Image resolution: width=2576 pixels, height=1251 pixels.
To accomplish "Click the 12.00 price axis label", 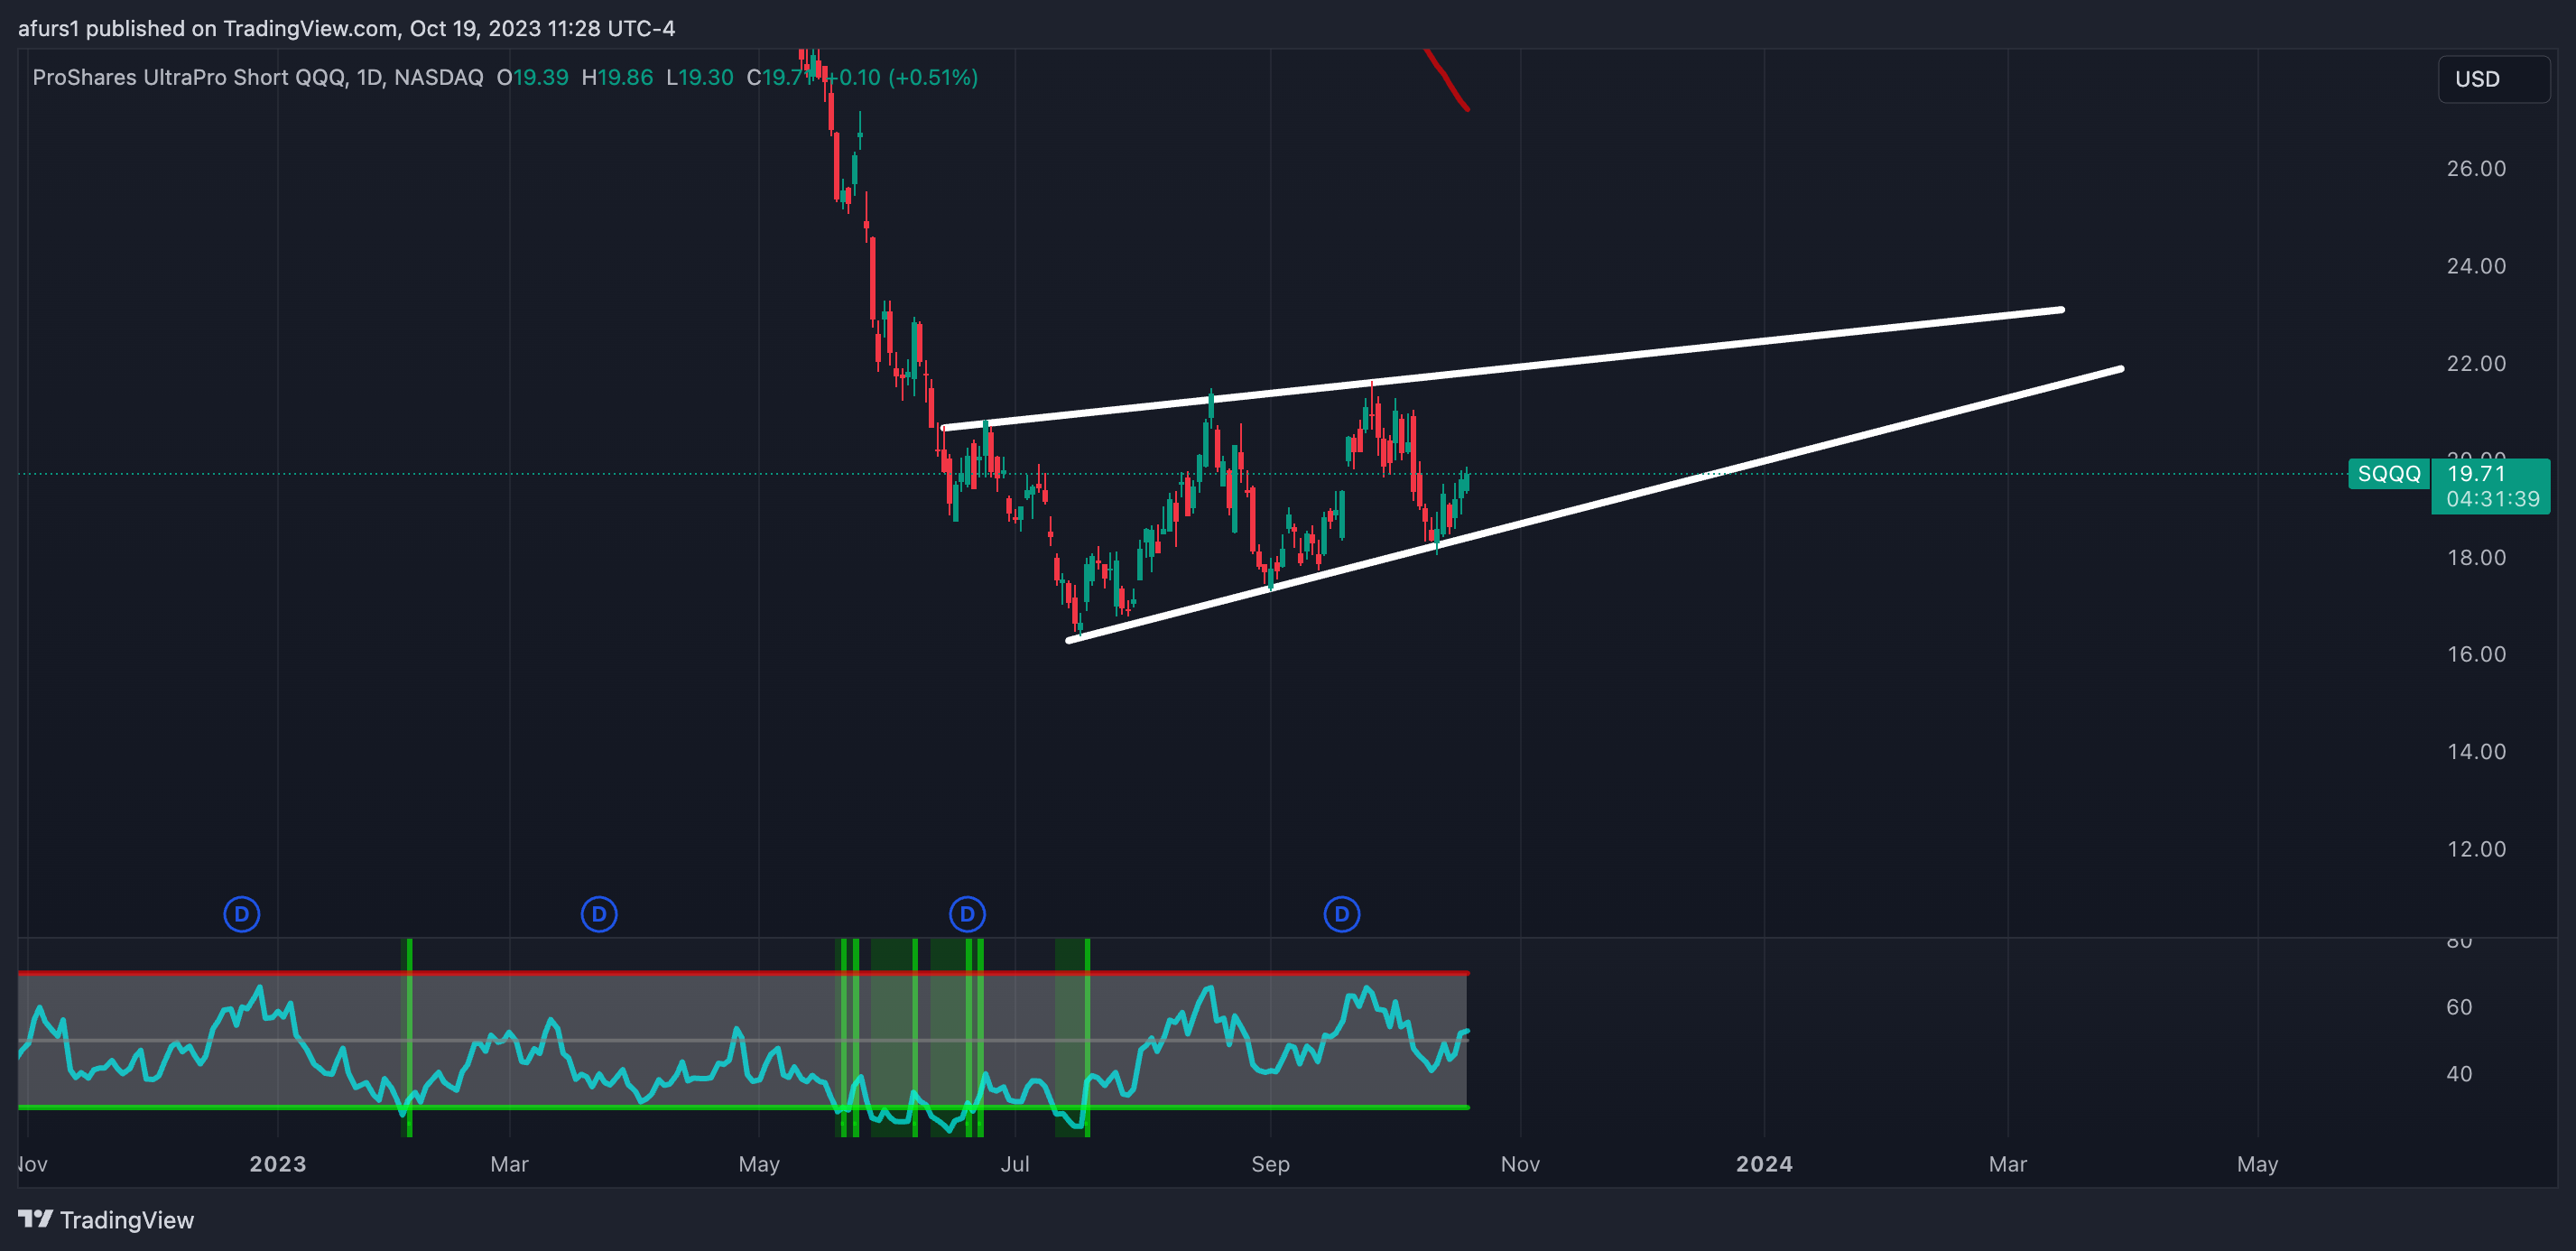I will [2476, 849].
